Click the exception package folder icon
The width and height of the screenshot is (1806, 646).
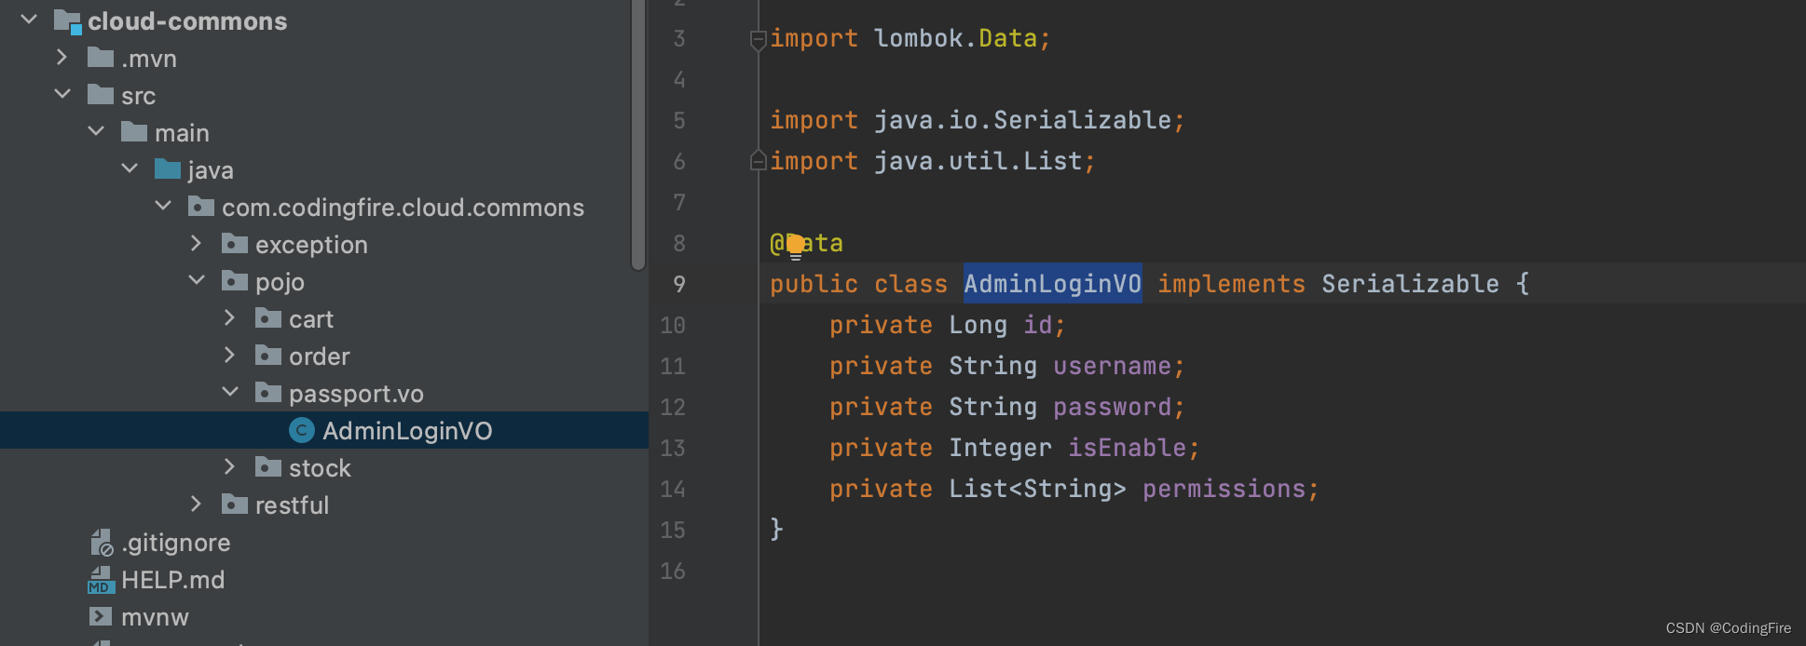[x=235, y=244]
